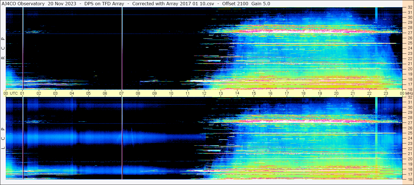Click hour "10" on the UTC time axis
The width and height of the screenshot is (414, 185).
click(x=171, y=93)
